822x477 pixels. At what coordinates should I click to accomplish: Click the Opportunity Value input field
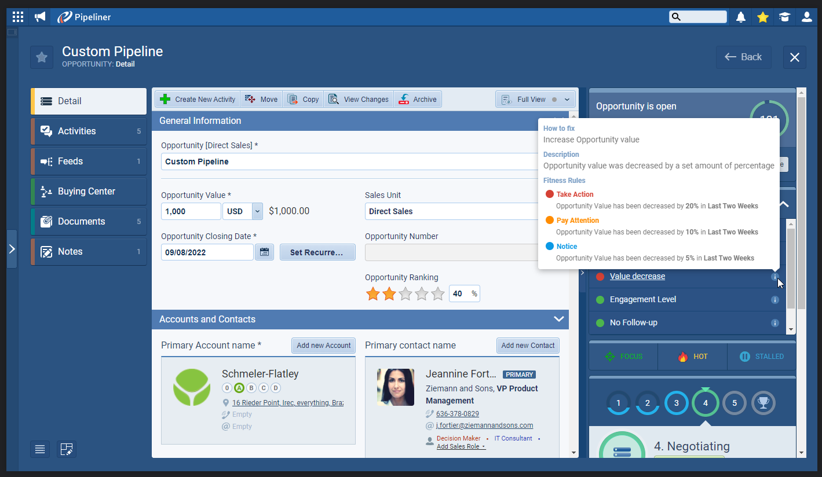pyautogui.click(x=191, y=211)
